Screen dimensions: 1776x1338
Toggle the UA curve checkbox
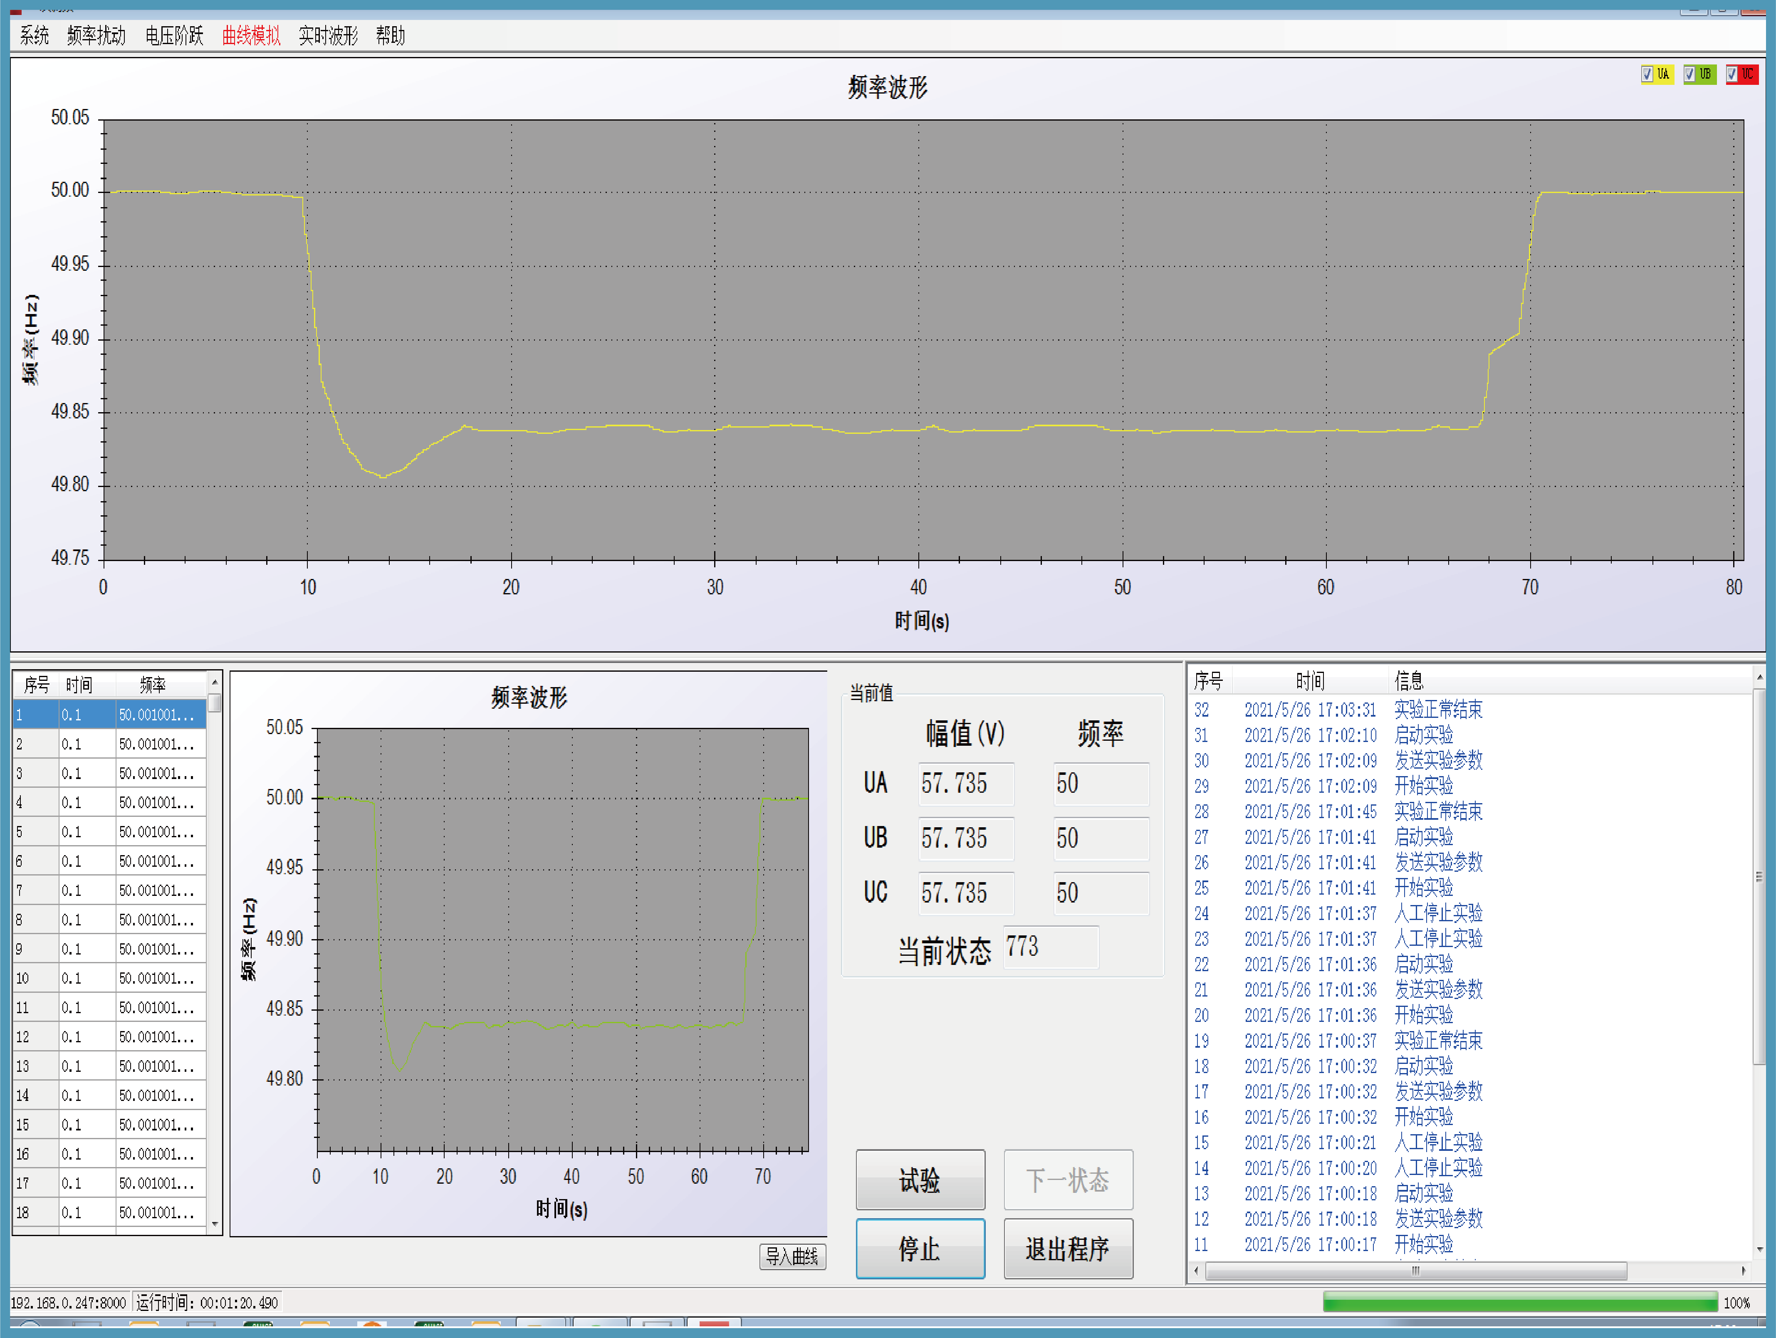(1647, 74)
